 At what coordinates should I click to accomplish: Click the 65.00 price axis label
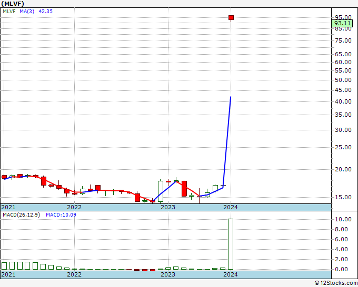pyautogui.click(x=343, y=54)
